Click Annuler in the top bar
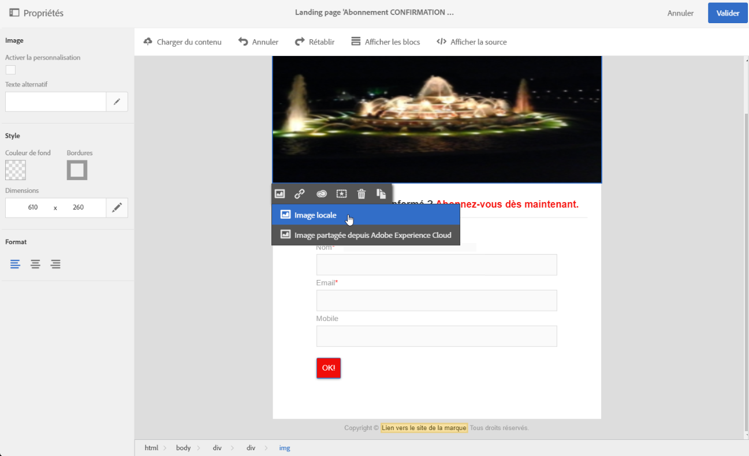This screenshot has height=456, width=749. click(680, 13)
